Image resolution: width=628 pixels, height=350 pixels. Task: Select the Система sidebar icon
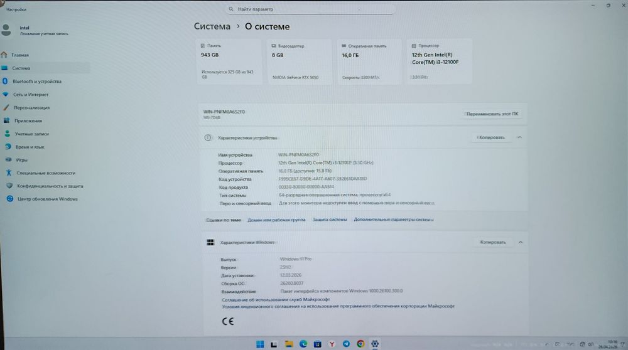tap(5, 68)
